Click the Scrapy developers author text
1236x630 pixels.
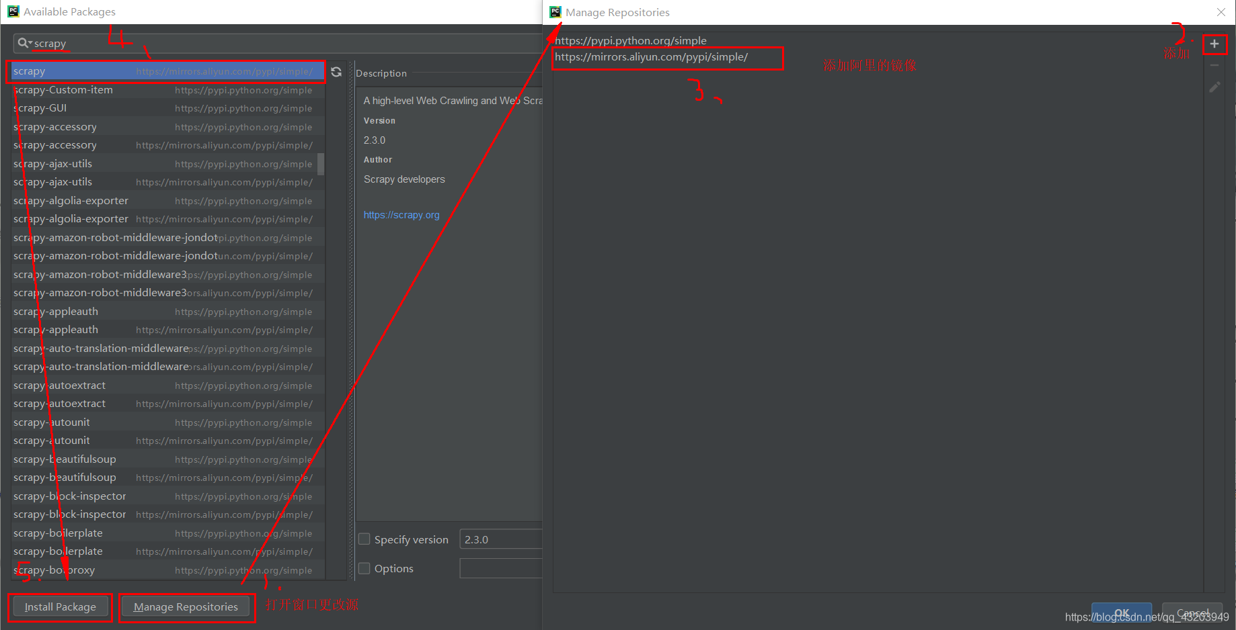coord(404,179)
